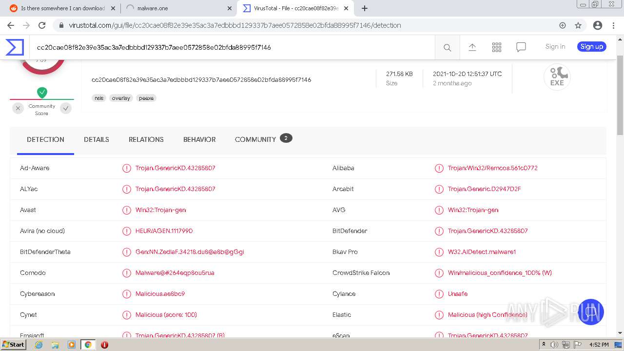The height and width of the screenshot is (351, 624).
Task: Click W32.AIDetect.malware1 result text
Action: [x=482, y=252]
